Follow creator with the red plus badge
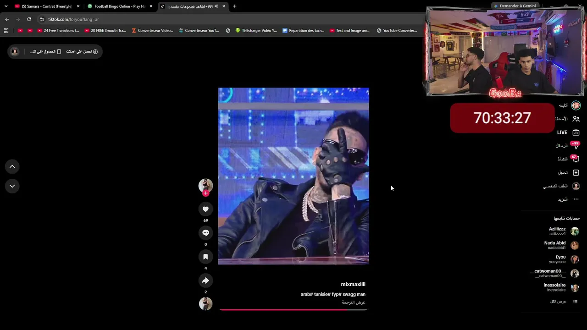This screenshot has height=330, width=587. 205,193
